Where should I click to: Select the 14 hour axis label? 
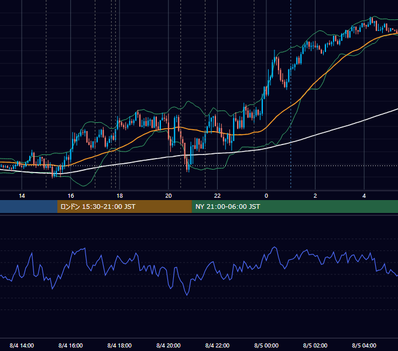click(x=22, y=196)
